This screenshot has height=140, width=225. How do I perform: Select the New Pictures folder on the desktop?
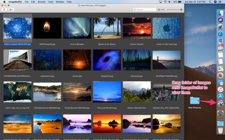[x=195, y=101]
